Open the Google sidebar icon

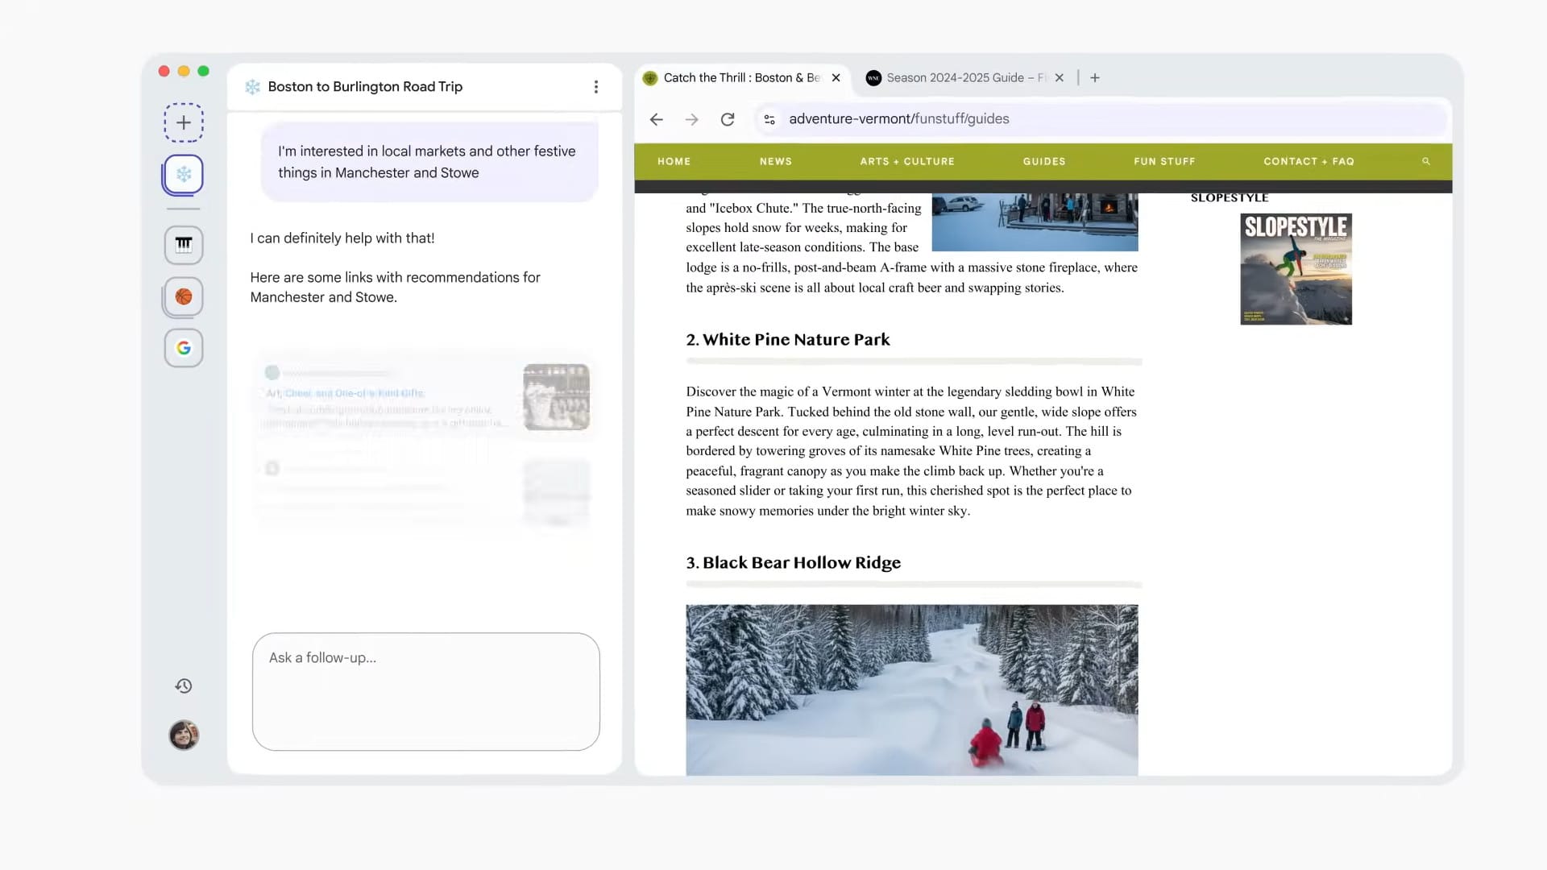[x=184, y=348]
